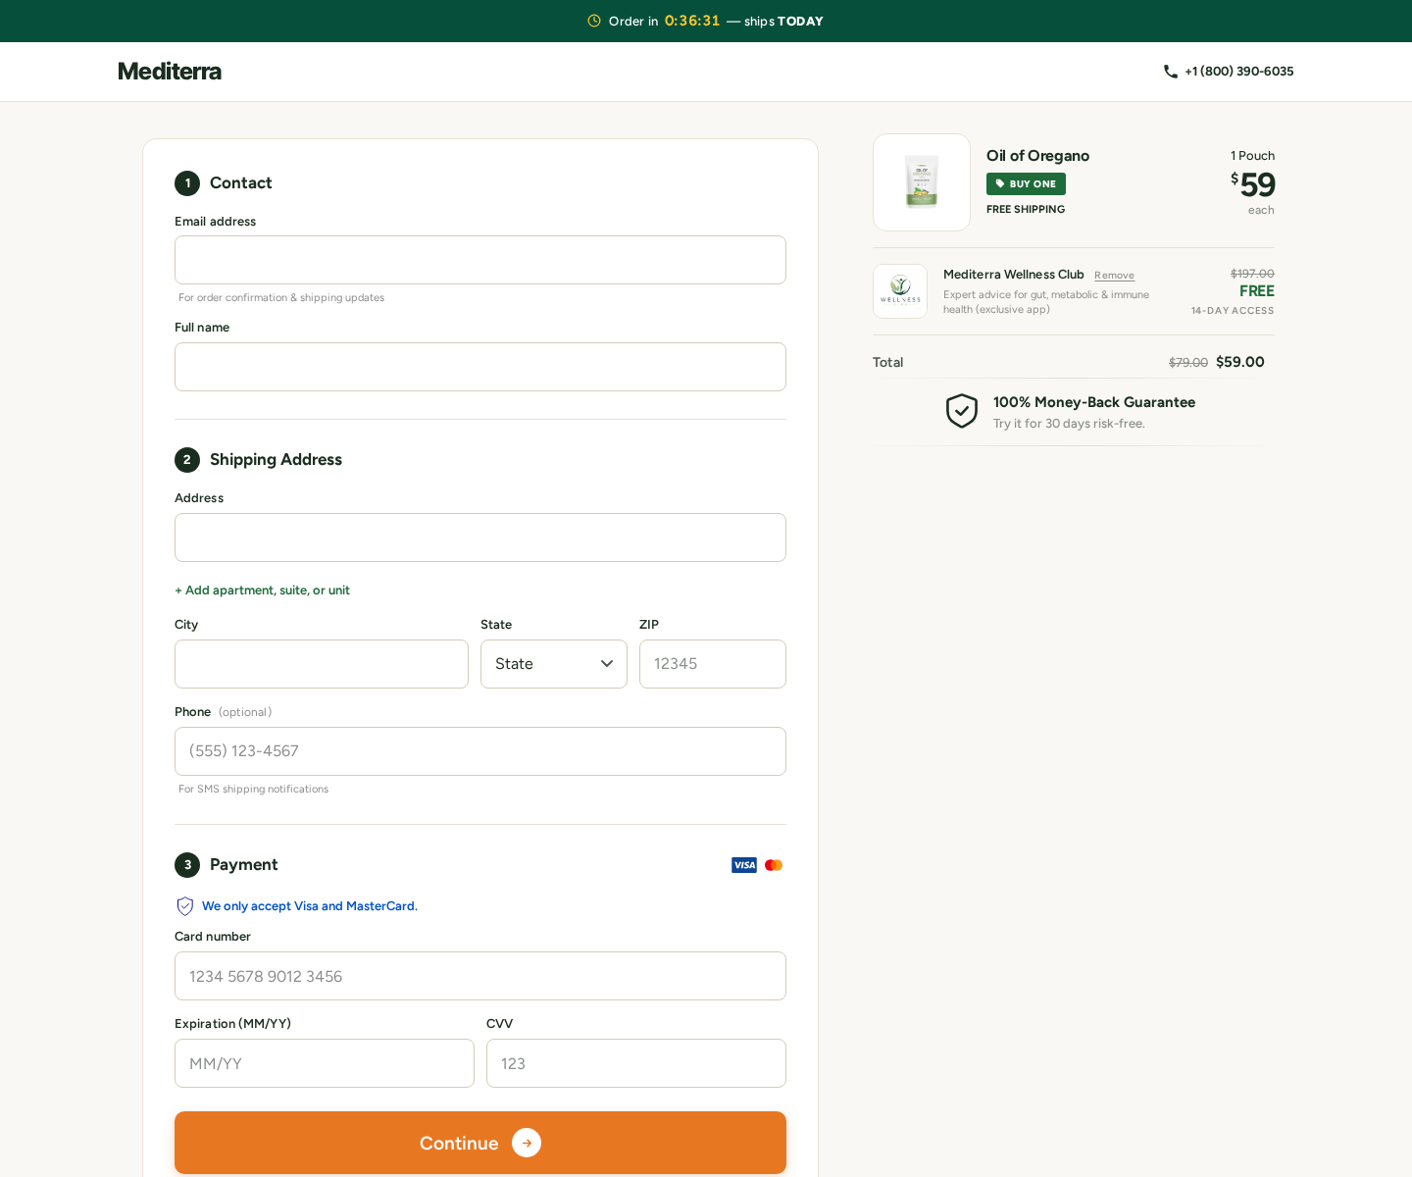Click the struck-through $197.00 price
Screen dimensions: 1412x1177
[1252, 274]
